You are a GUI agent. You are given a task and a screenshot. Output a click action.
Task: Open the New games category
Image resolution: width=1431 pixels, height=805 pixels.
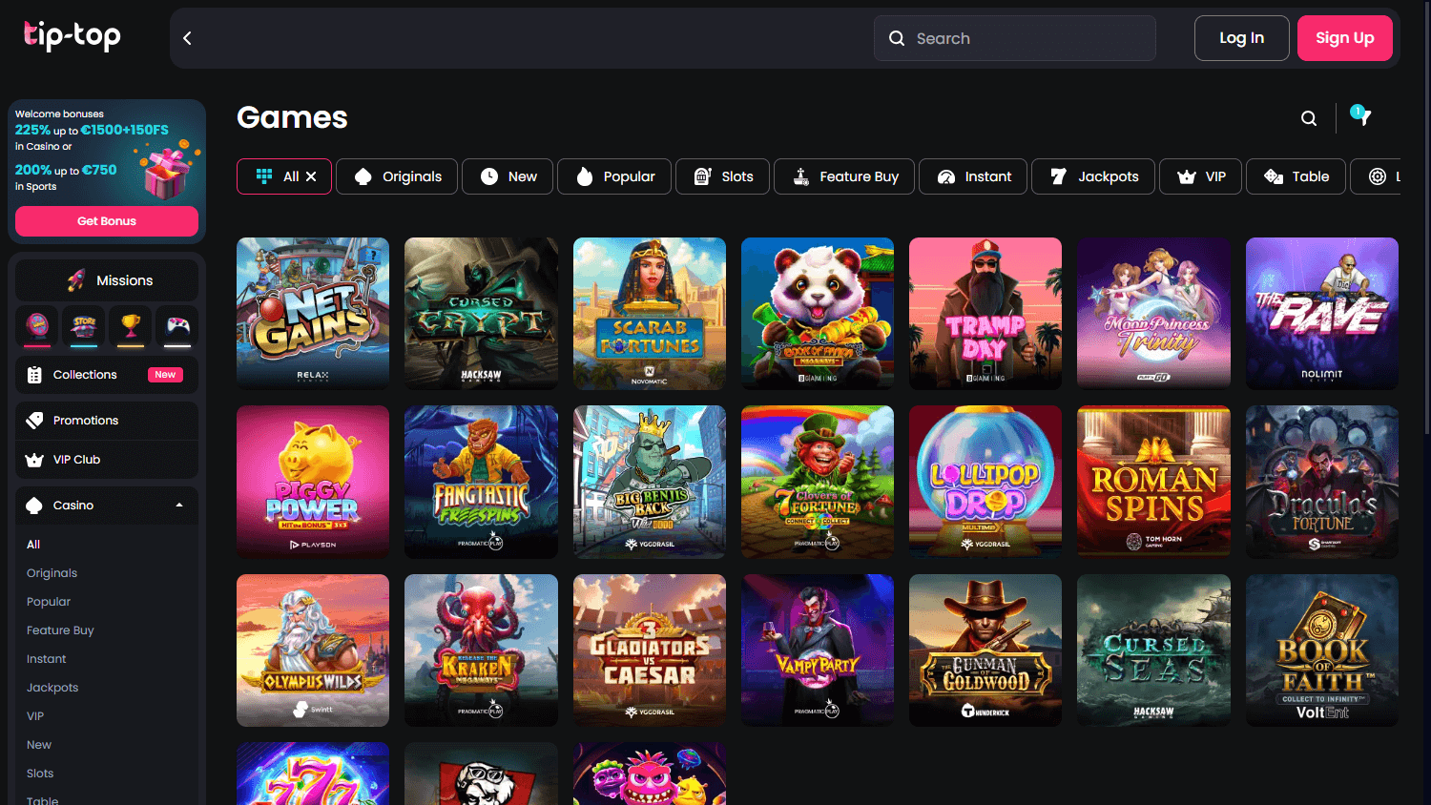pyautogui.click(x=507, y=175)
